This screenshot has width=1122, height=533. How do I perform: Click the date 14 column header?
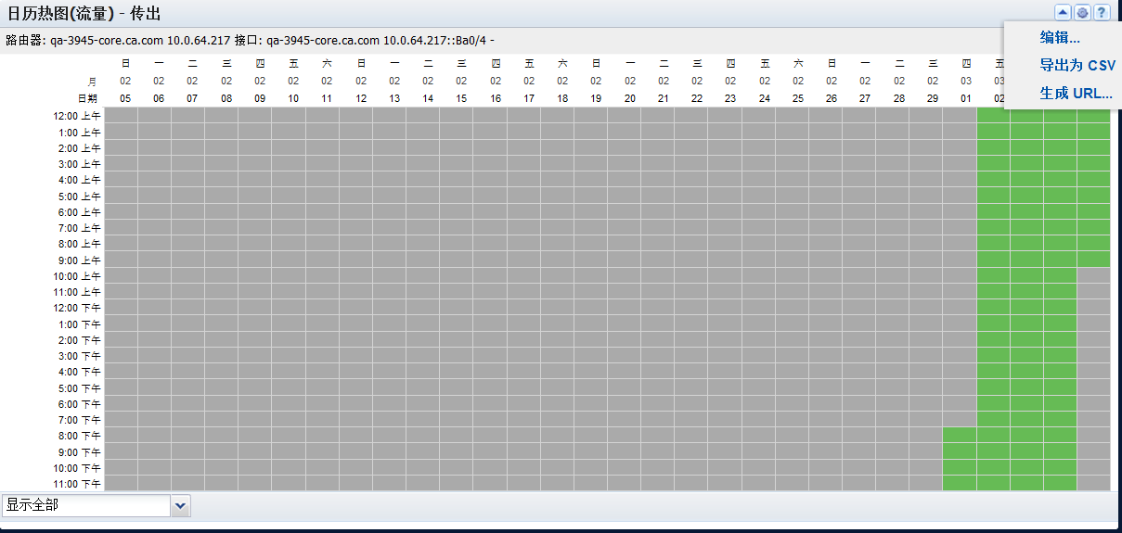428,98
